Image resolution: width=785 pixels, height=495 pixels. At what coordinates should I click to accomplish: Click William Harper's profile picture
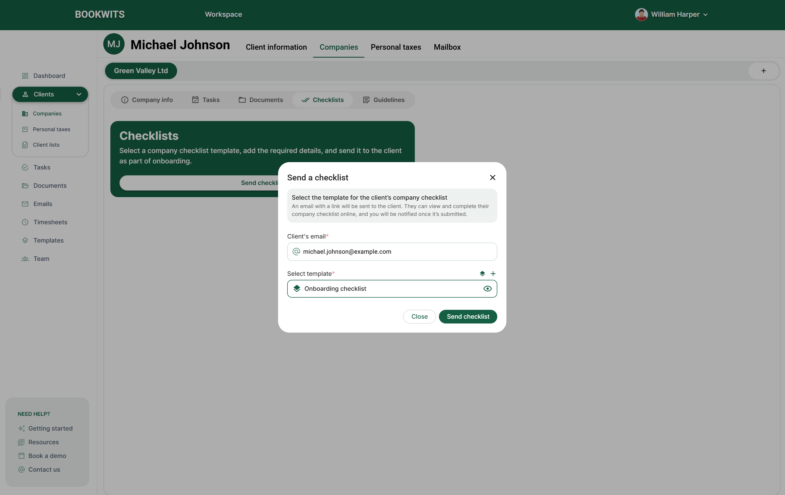point(641,14)
